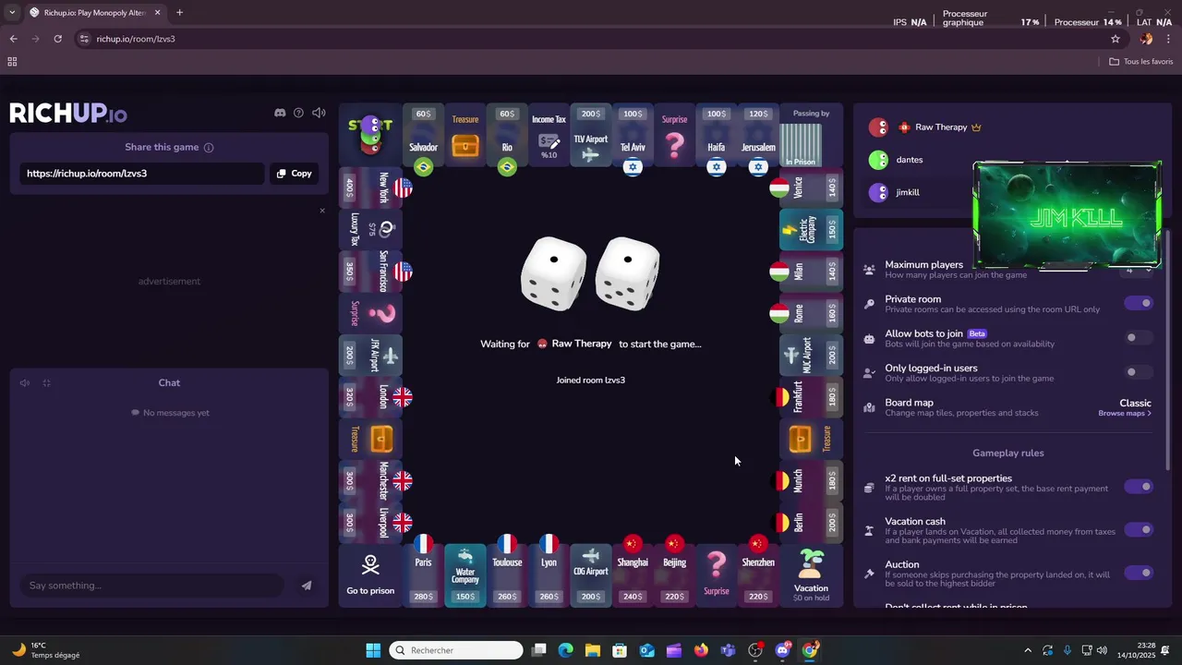Open the tab search dropdown arrow
This screenshot has width=1182, height=665.
12,13
